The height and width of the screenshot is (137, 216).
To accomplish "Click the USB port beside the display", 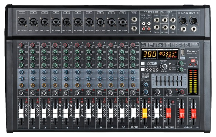I will tap(183, 53).
